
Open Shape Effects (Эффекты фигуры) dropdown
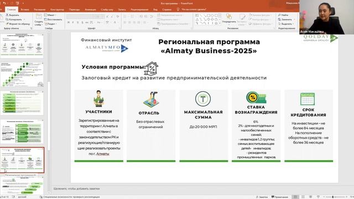point(260,24)
